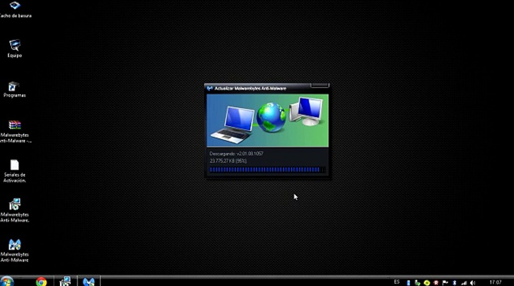The height and width of the screenshot is (286, 514).
Task: Open the yellow-green tray icon
Action: 427,283
